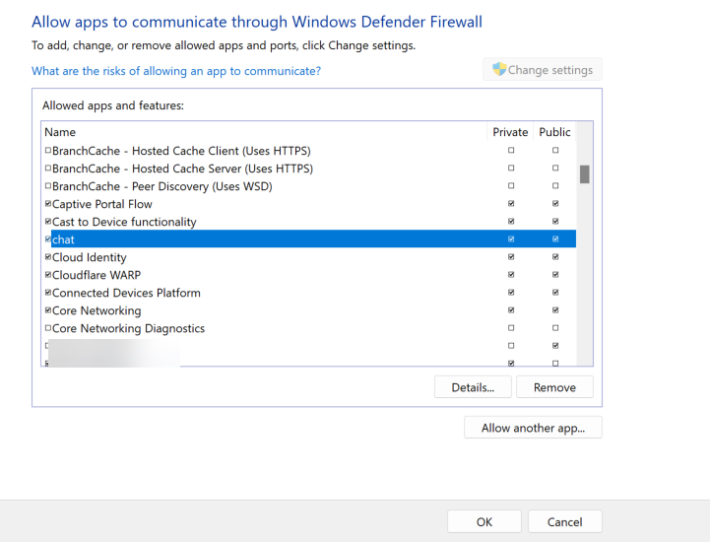Uncheck Public for Core Networking
Screen dimensions: 710x542
click(x=555, y=310)
